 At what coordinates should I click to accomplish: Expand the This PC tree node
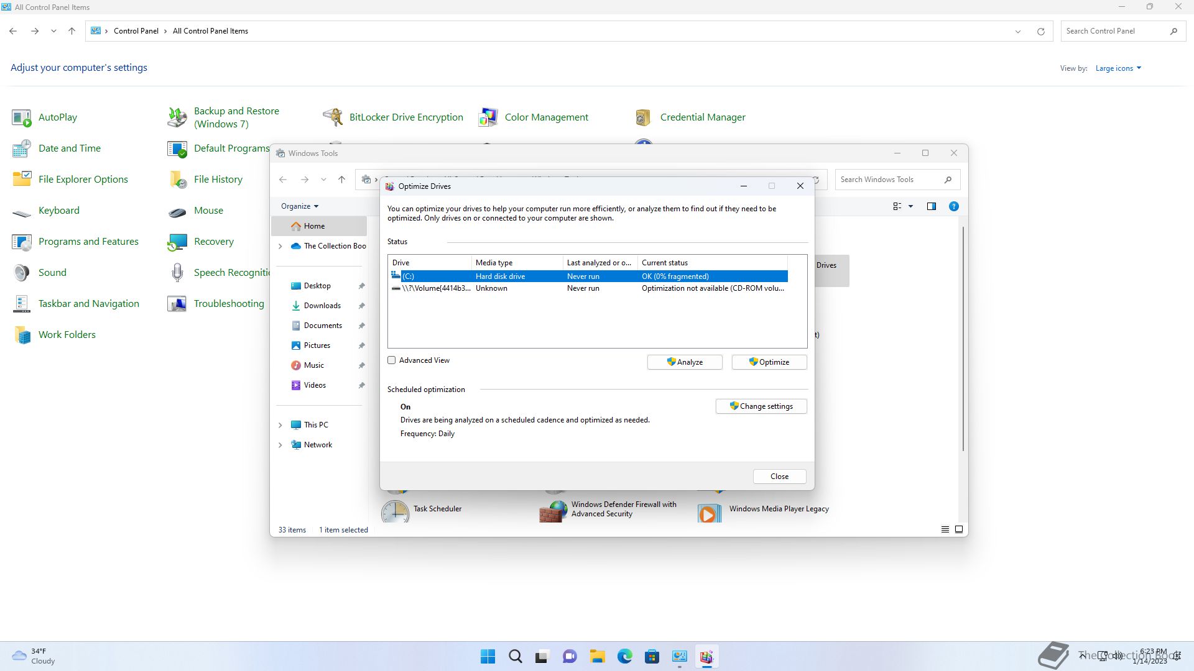coord(280,425)
